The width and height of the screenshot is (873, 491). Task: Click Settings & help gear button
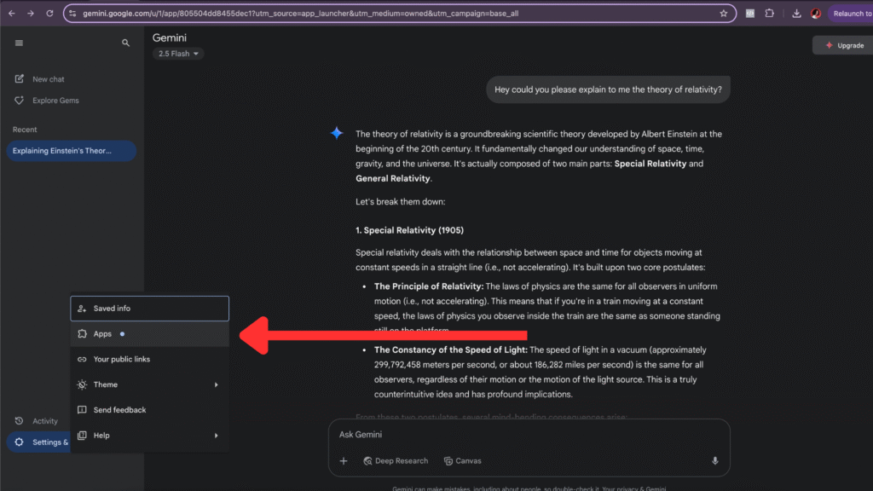[39, 442]
